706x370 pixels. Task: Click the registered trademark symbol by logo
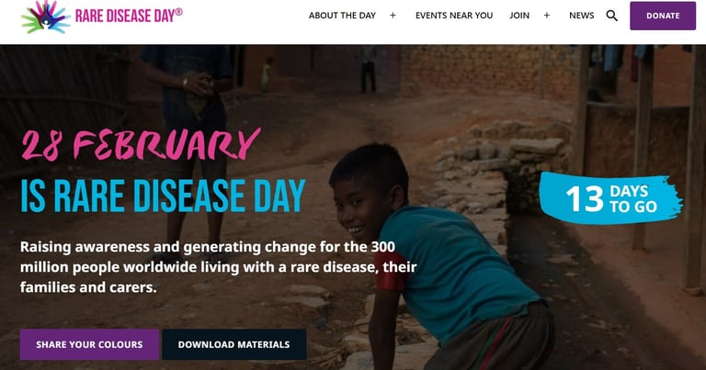pyautogui.click(x=178, y=12)
